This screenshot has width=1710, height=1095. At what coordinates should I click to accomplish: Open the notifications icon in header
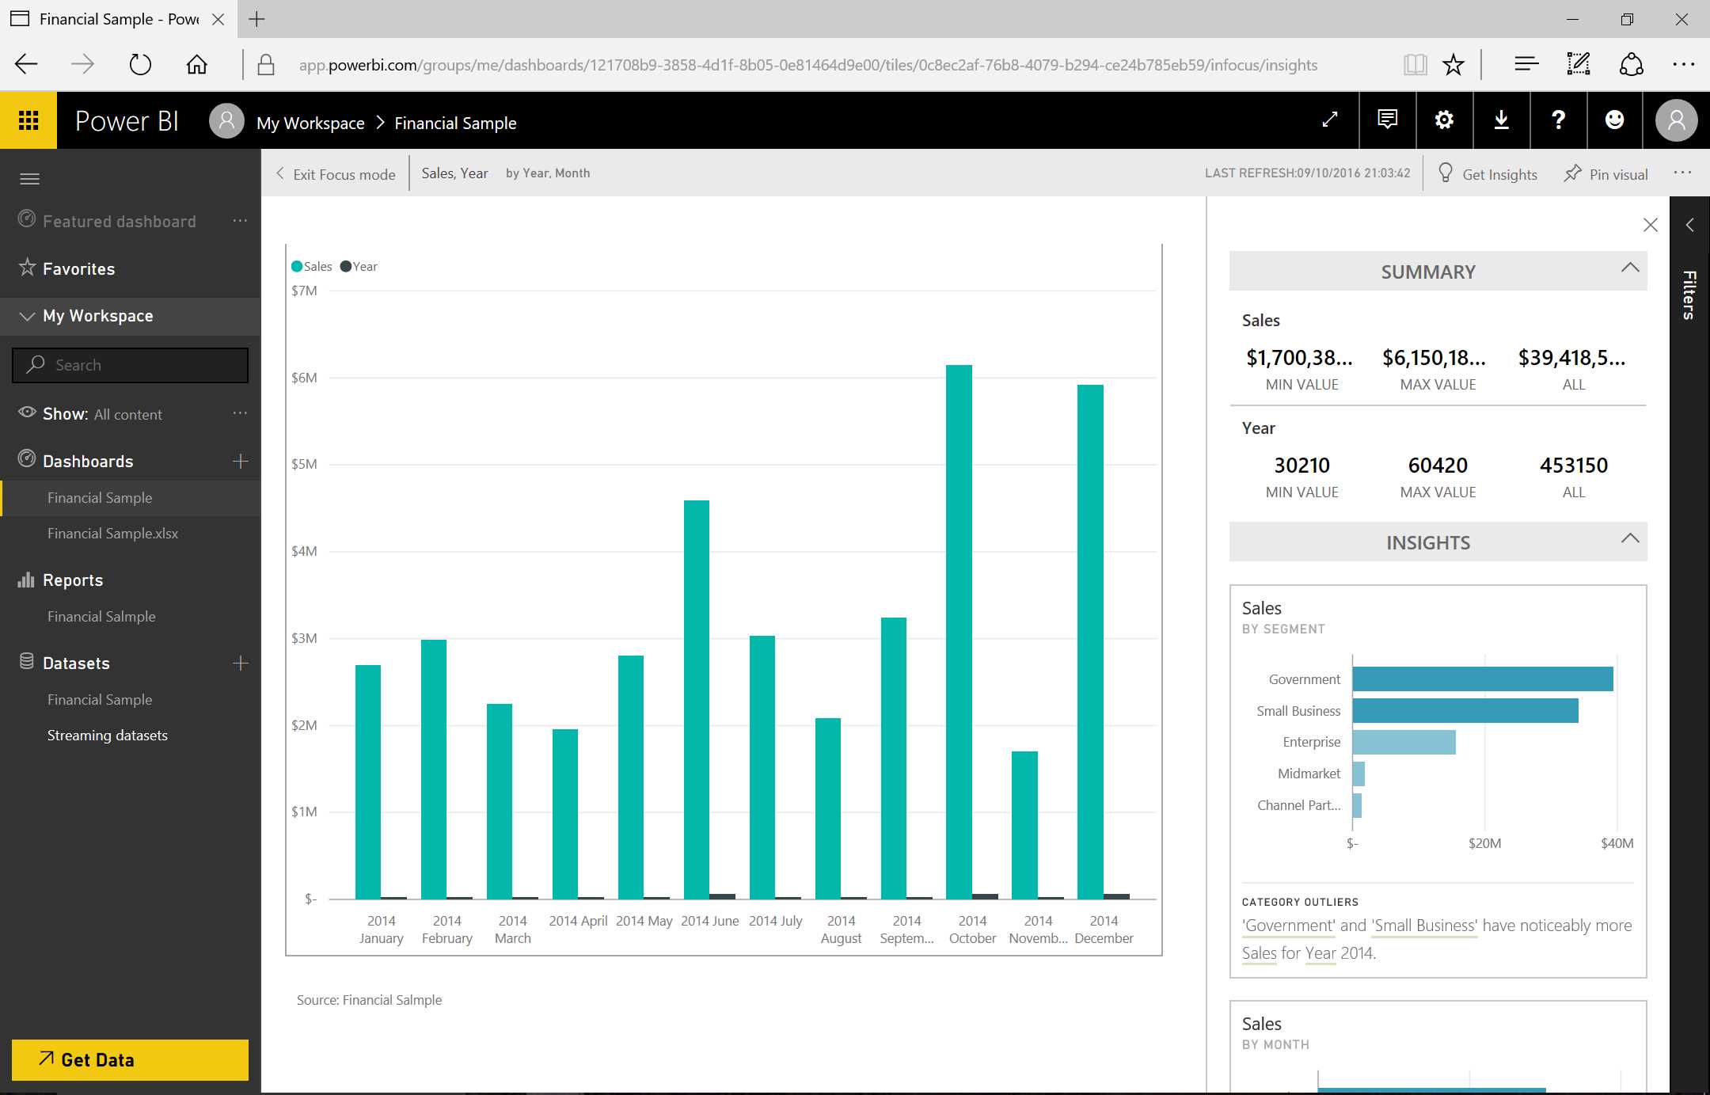pos(1387,120)
